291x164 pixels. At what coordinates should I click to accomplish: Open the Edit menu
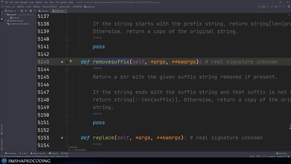click(11, 2)
